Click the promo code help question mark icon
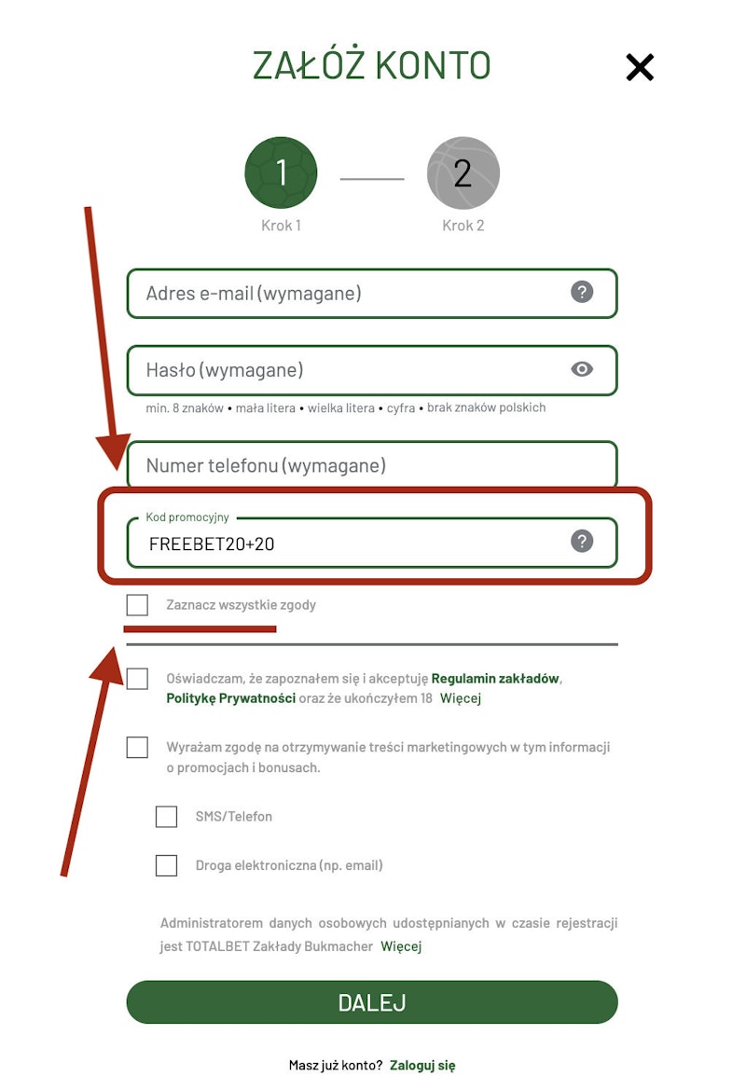This screenshot has width=746, height=1089. [582, 541]
